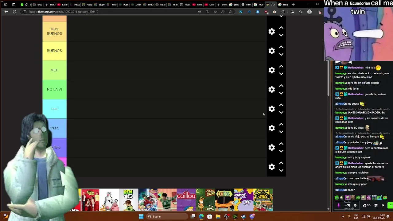Show hidden system tray icons

343,216
